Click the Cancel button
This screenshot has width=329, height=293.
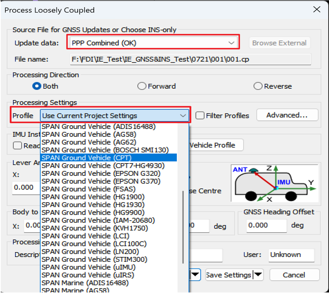click(x=294, y=275)
